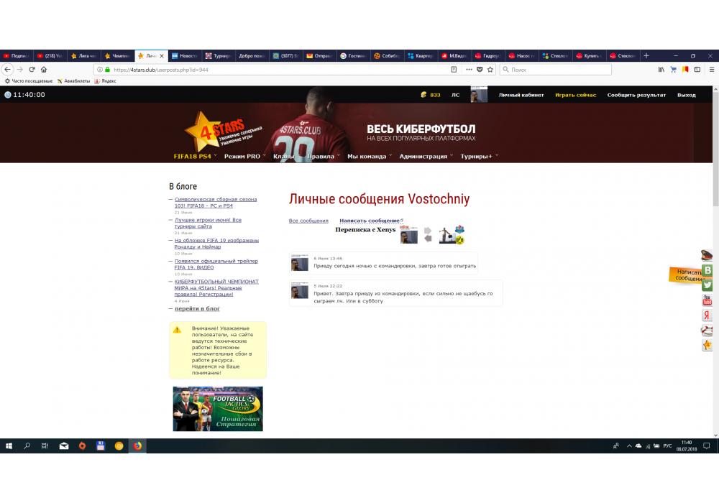
Task: Click Сообщить результат
Action: tap(636, 95)
